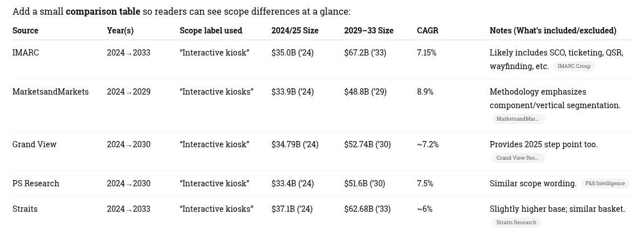This screenshot has height=235, width=636.
Task: Click the PS Research source cell
Action: (36, 183)
